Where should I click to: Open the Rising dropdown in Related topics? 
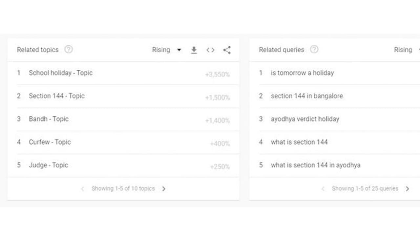[166, 50]
